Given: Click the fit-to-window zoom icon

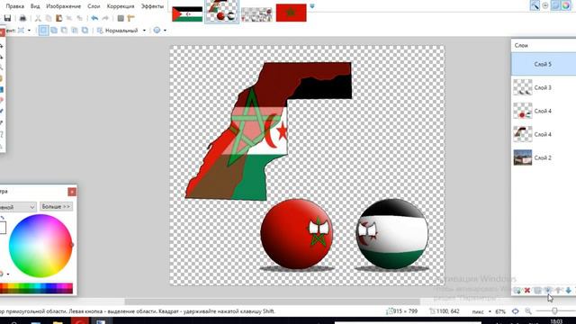Looking at the screenshot, I should [516, 311].
